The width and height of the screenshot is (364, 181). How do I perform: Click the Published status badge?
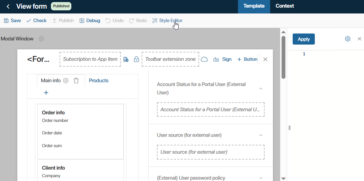pos(61,6)
